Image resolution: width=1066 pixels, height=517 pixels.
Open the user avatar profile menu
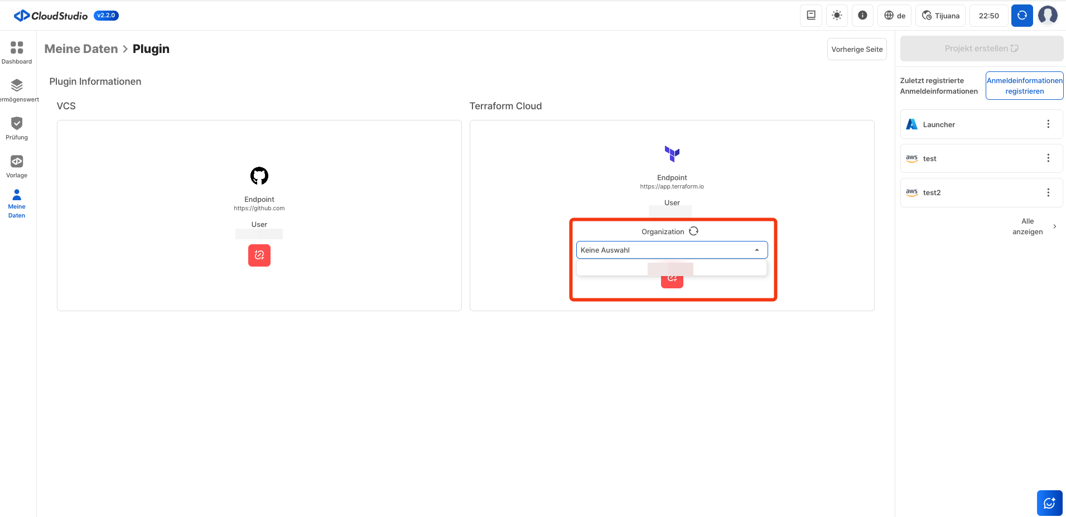[x=1048, y=16]
